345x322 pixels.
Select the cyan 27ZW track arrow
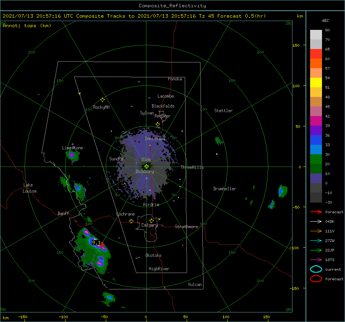point(316,241)
